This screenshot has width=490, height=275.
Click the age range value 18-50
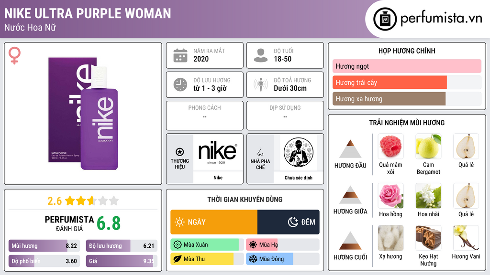[x=282, y=59]
